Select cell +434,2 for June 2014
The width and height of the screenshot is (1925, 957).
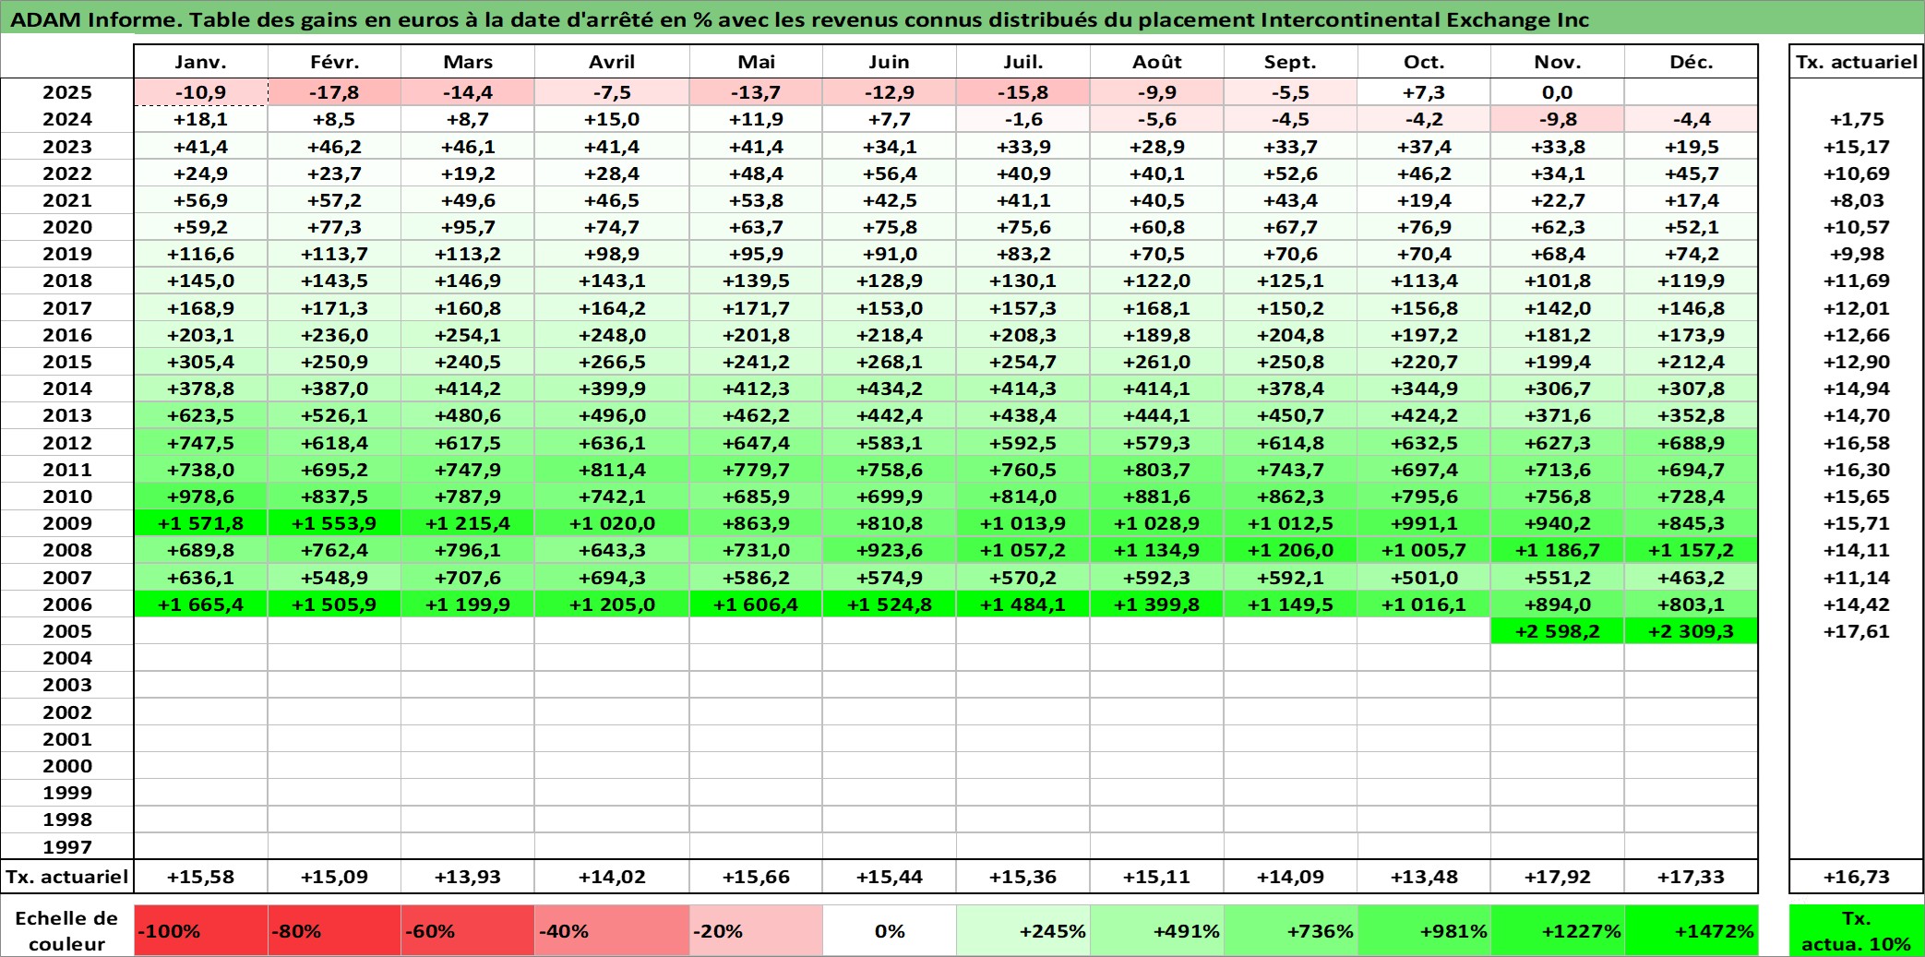890,389
